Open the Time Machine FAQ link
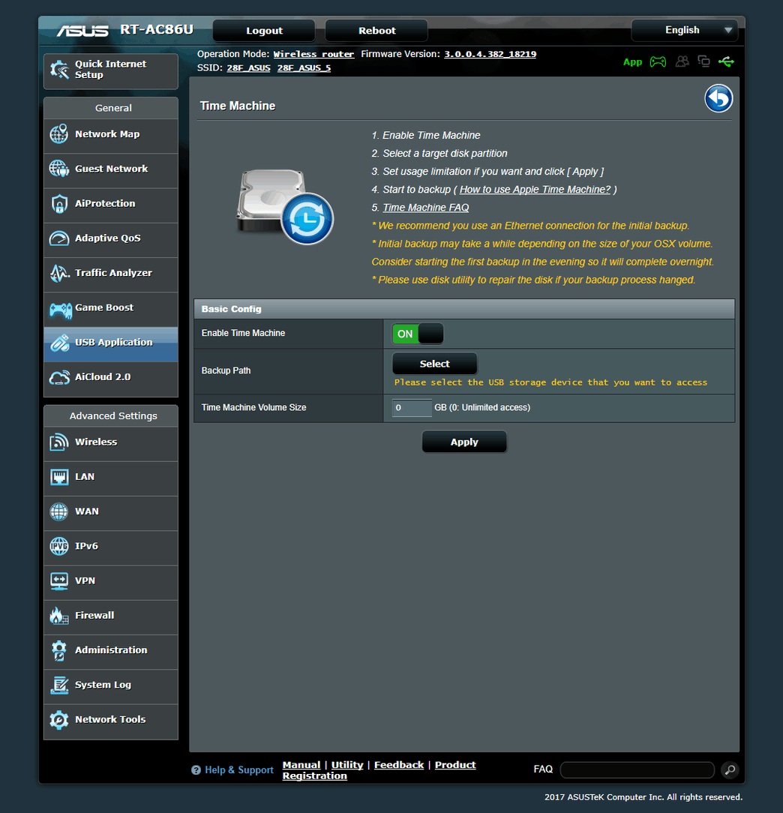The image size is (783, 813). pyautogui.click(x=426, y=208)
